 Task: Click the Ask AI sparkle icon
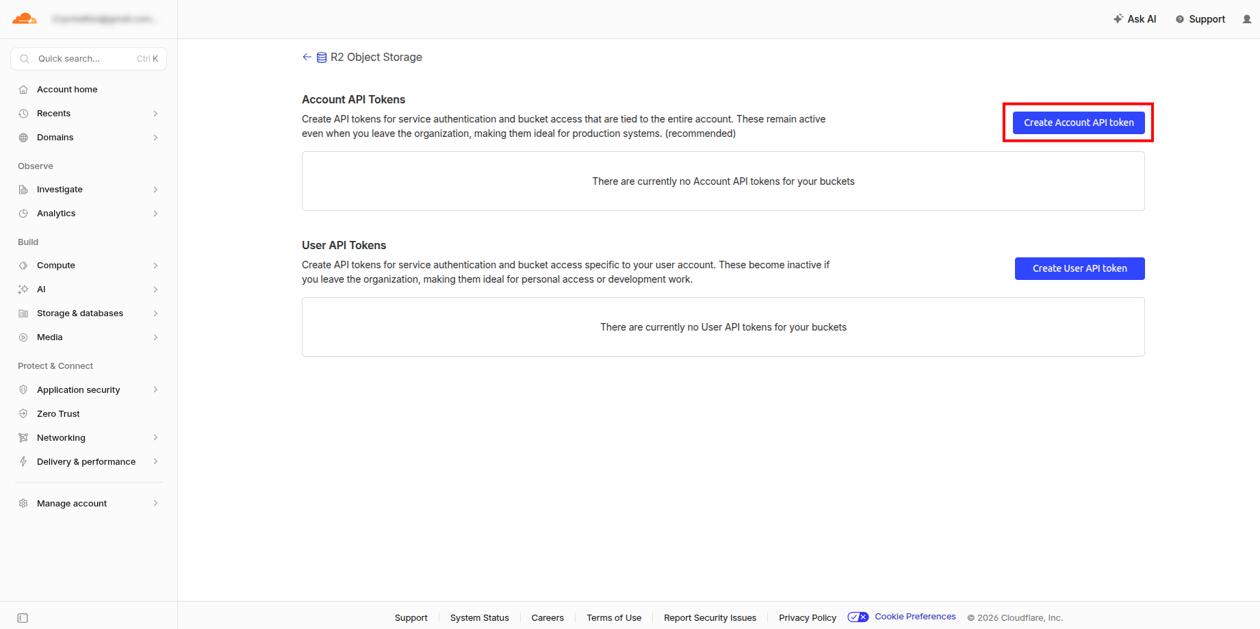tap(1118, 19)
